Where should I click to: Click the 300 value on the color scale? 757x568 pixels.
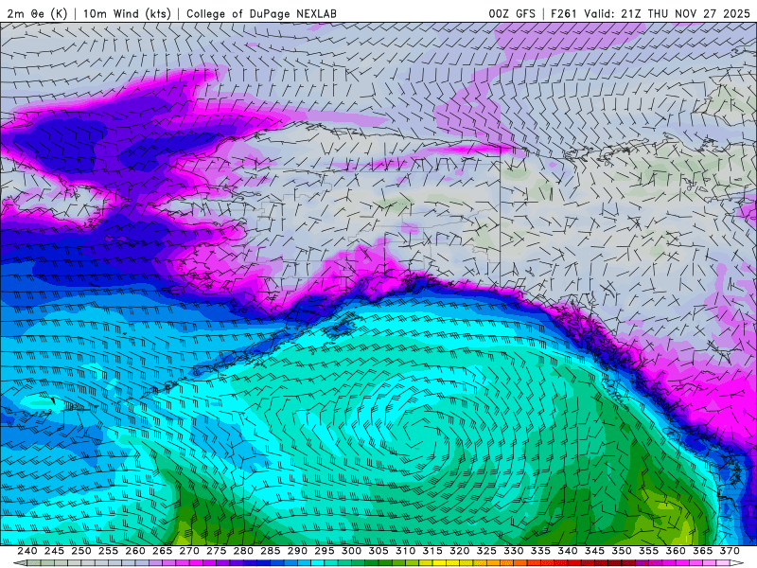coord(351,551)
